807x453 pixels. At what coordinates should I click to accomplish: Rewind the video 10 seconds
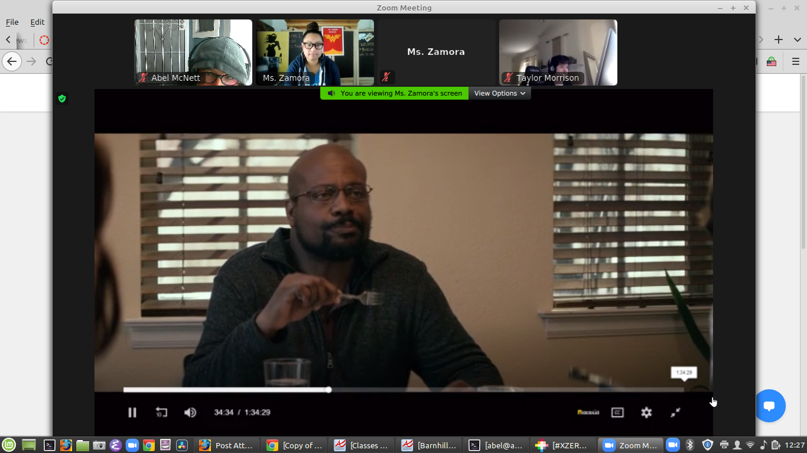point(161,412)
